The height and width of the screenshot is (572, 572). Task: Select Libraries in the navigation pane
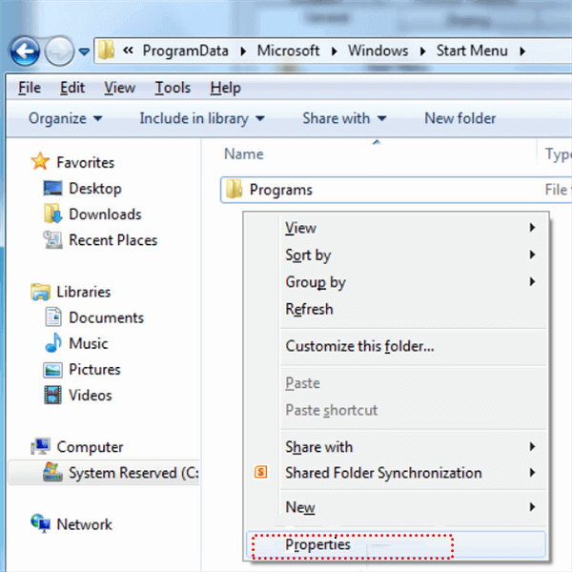point(84,293)
